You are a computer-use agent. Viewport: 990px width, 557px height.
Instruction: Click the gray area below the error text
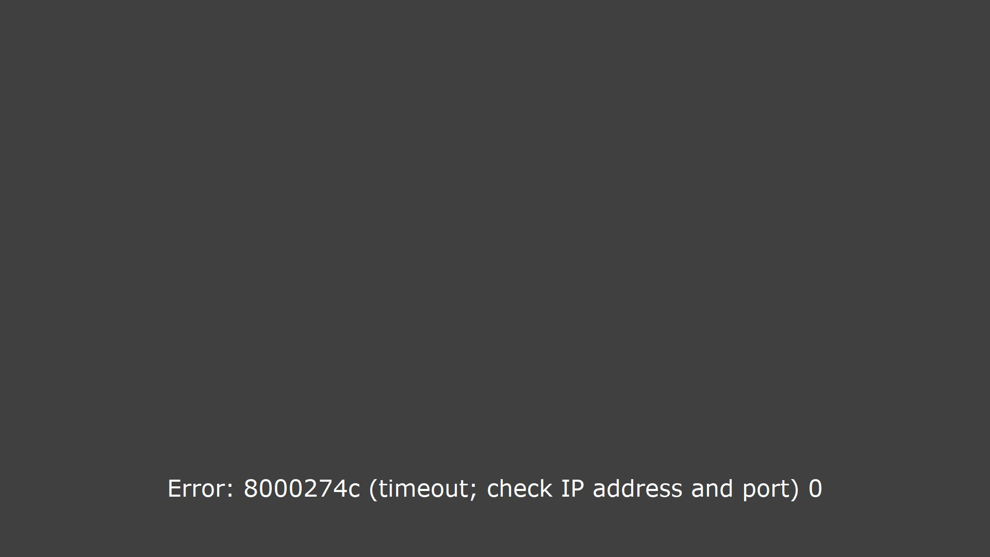[x=495, y=531]
